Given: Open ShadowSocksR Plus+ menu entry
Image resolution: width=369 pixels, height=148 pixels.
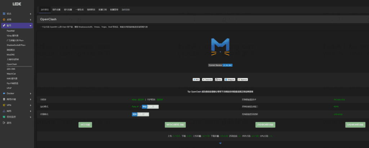Looking at the screenshot, I should [x=16, y=45].
